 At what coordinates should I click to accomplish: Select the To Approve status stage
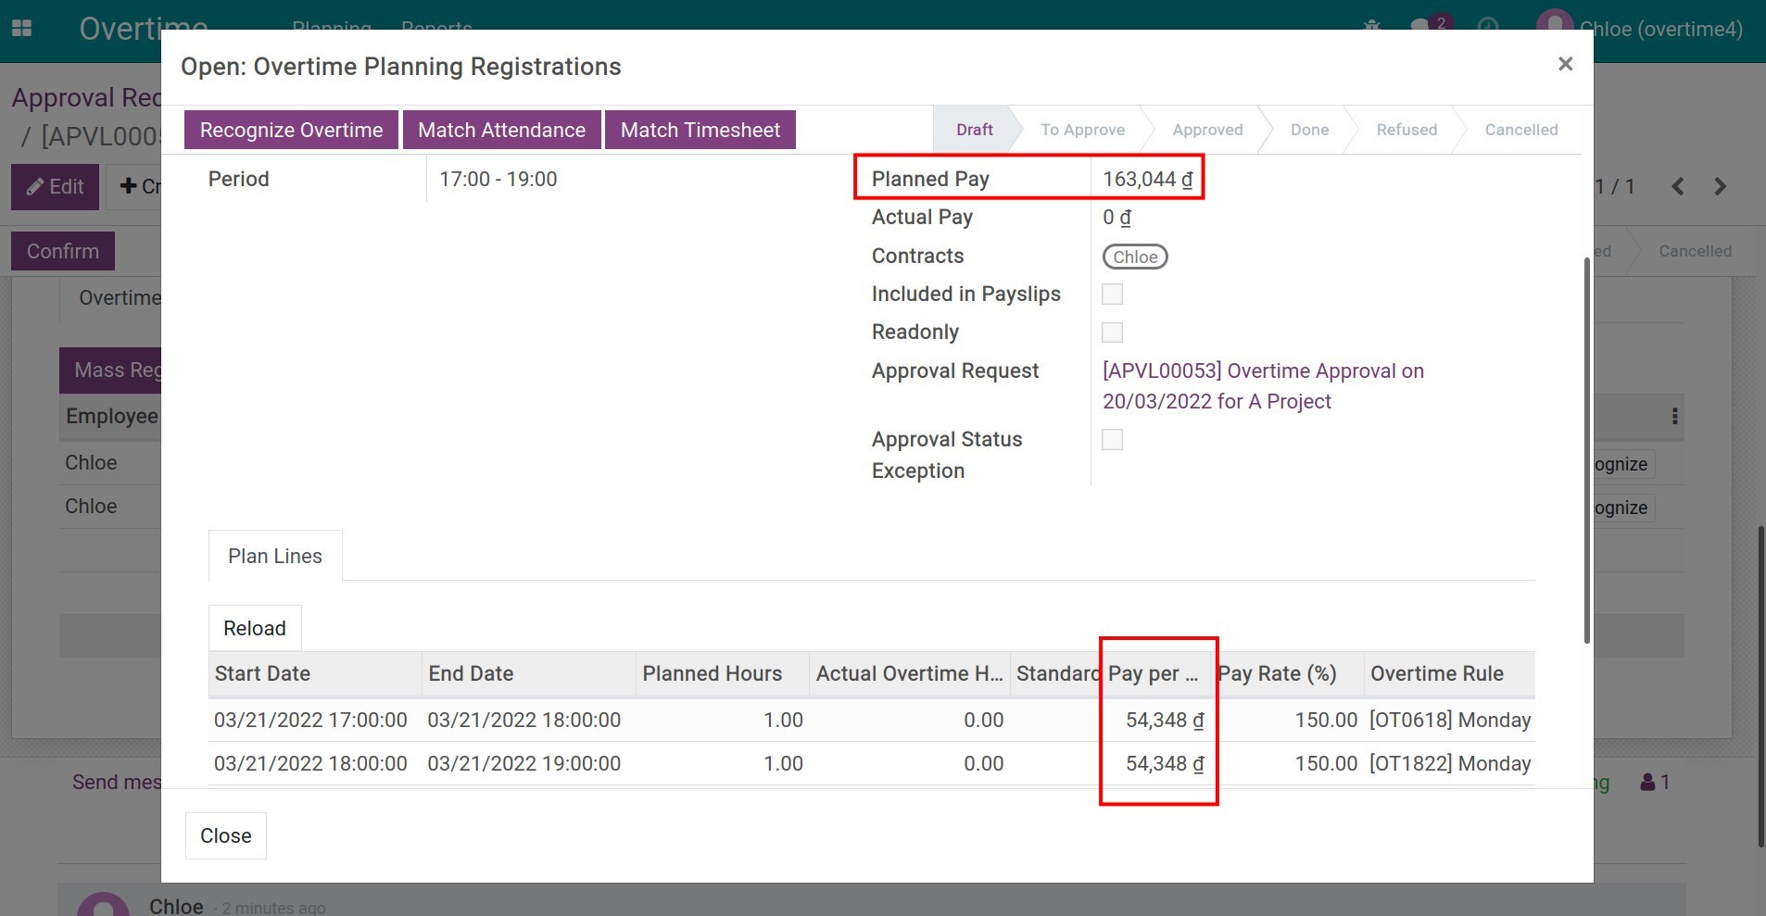[1081, 130]
